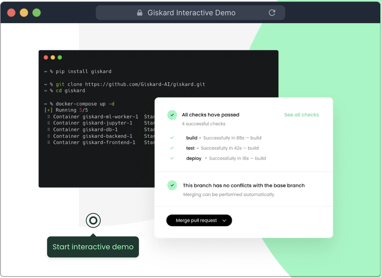Click the checkmark next to build
Image resolution: width=382 pixels, height=278 pixels.
(172, 138)
